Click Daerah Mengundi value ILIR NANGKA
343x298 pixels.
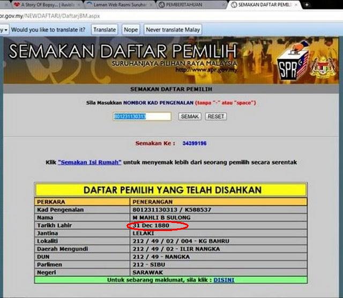click(176, 249)
